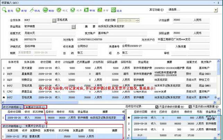Open the 资金用途 lookup button
The width and height of the screenshot is (223, 140).
point(74,27)
